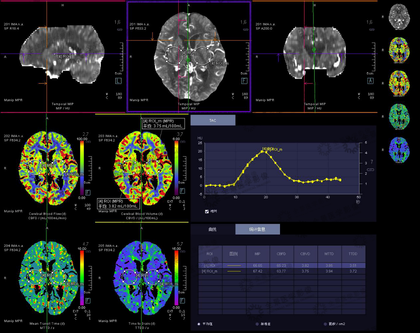Click link chain icon in coronal view
This screenshot has height=333, width=420.
tap(370, 30)
